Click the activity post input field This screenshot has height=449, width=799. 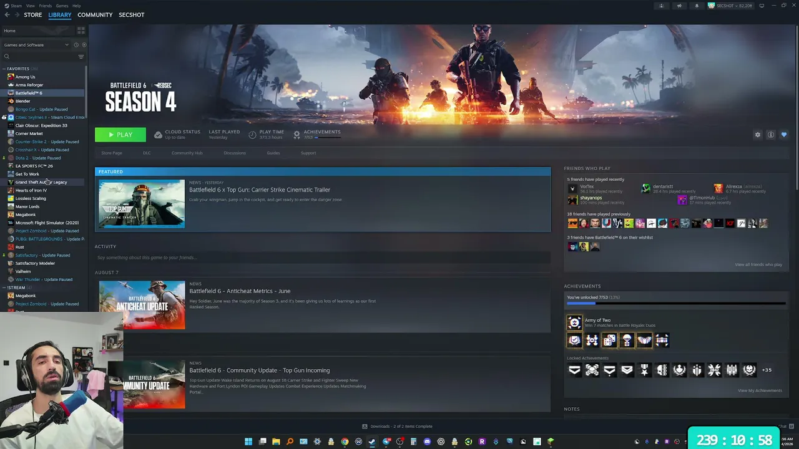point(322,258)
